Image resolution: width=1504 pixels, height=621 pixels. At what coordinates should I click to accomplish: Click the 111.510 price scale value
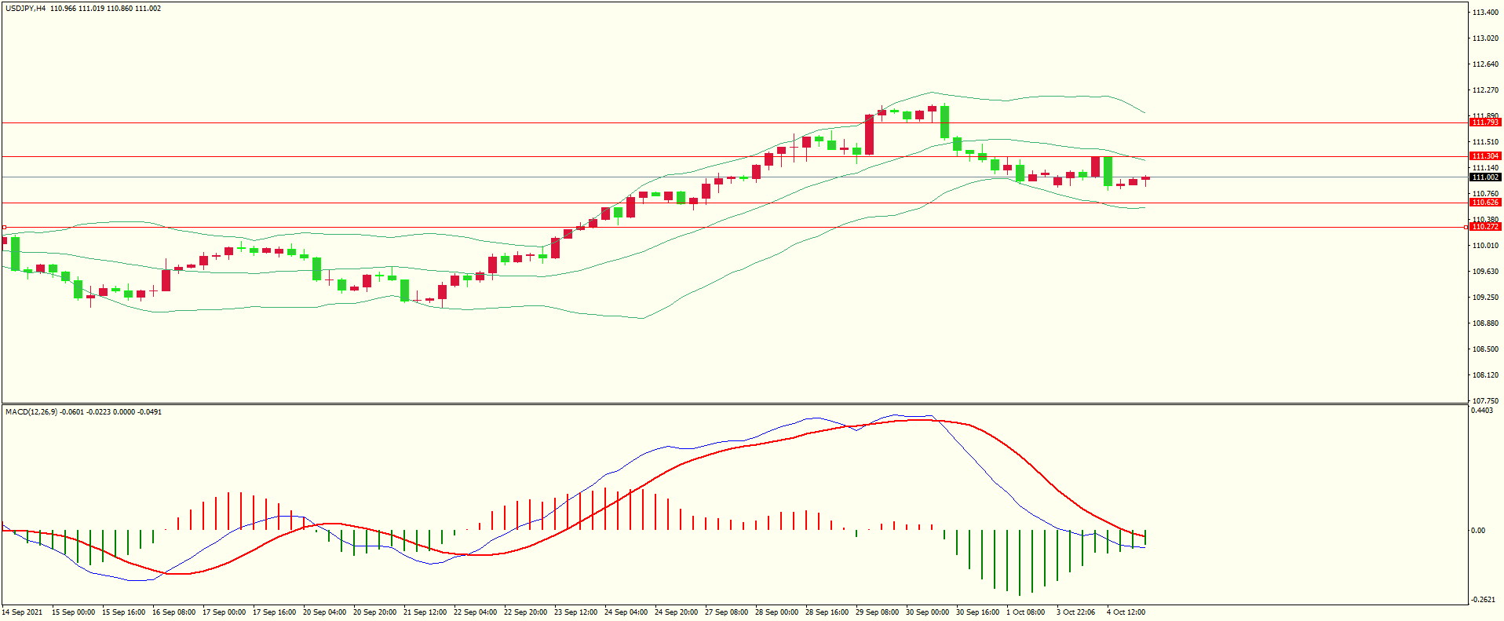(1485, 142)
